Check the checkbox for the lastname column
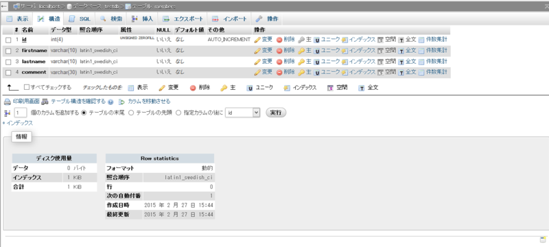Viewport: 549px width, 247px height. pyautogui.click(x=8, y=62)
